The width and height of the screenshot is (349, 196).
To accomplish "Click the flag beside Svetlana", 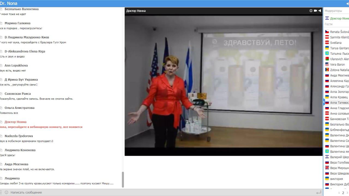I will click(x=327, y=43).
